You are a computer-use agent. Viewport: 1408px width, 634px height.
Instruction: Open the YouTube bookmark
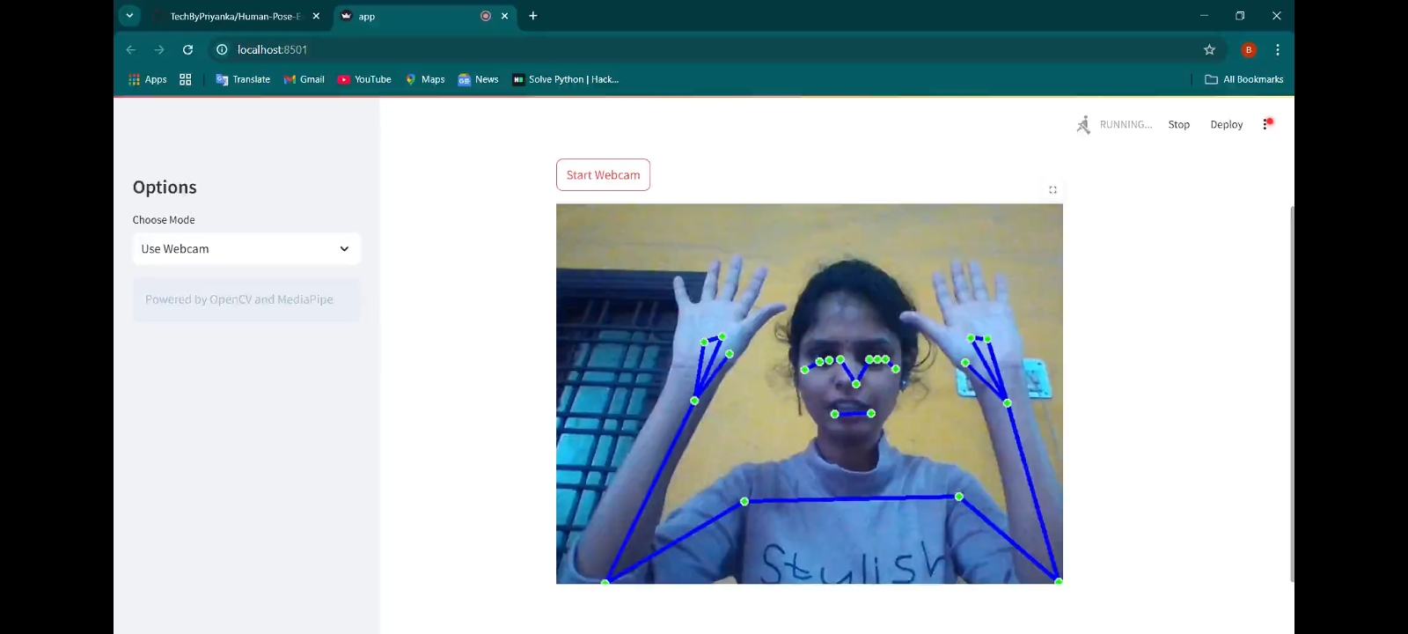364,79
